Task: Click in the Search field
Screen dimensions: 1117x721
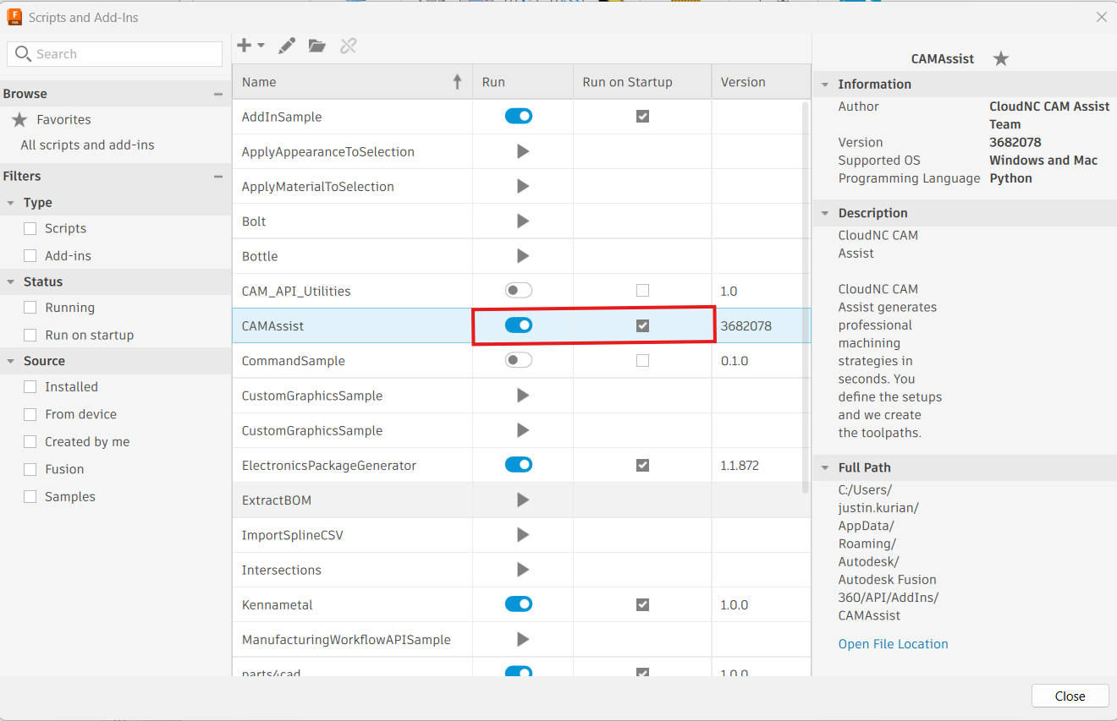Action: 115,54
